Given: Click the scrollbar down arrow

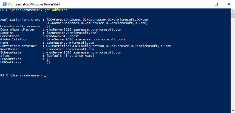Looking at the screenshot, I should (x=233, y=111).
